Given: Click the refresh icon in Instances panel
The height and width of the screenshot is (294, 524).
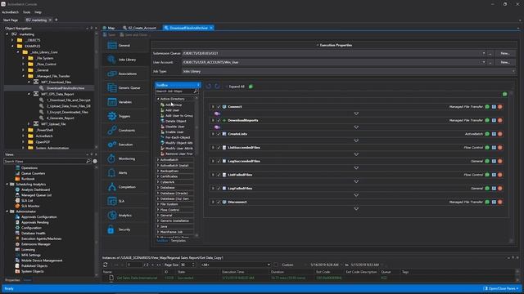Looking at the screenshot, I should click(106, 265).
